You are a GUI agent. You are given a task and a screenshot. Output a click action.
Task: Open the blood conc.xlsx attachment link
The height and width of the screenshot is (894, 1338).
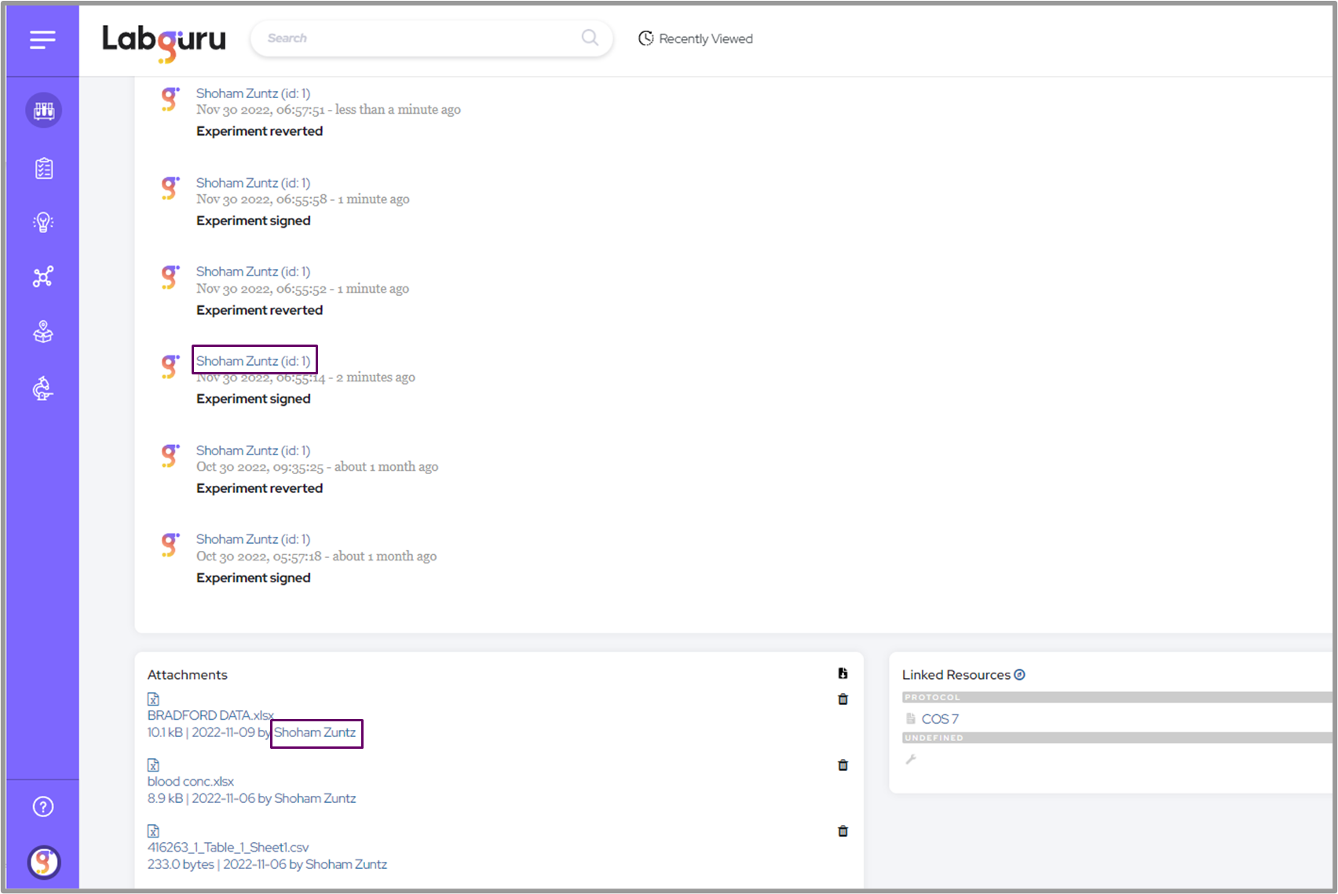[191, 781]
